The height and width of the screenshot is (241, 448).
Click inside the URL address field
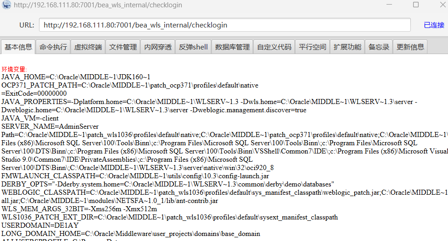click(x=225, y=25)
